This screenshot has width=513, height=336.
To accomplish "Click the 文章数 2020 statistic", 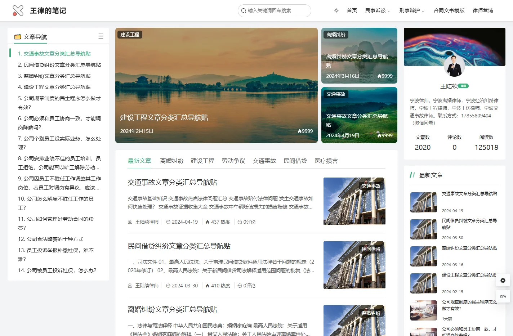I will (x=423, y=143).
